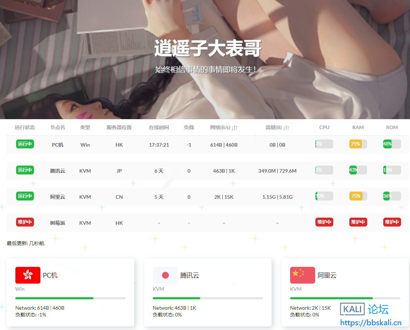This screenshot has width=410, height=330.
Task: Click the red 维护中 badge for 树莓派
Action: (25, 222)
